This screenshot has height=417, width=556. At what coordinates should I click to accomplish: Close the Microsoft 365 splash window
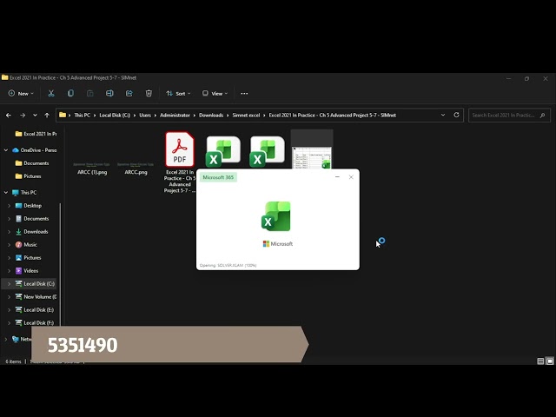(351, 177)
